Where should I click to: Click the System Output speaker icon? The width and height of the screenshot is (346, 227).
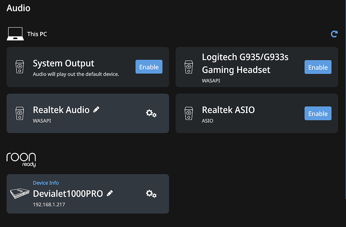[x=20, y=67]
